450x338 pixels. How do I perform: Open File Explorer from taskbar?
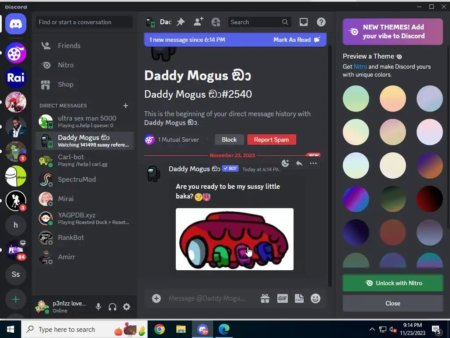click(181, 329)
